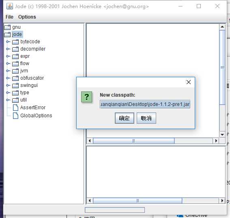Select the type tree label
The width and height of the screenshot is (230, 218).
click(24, 93)
